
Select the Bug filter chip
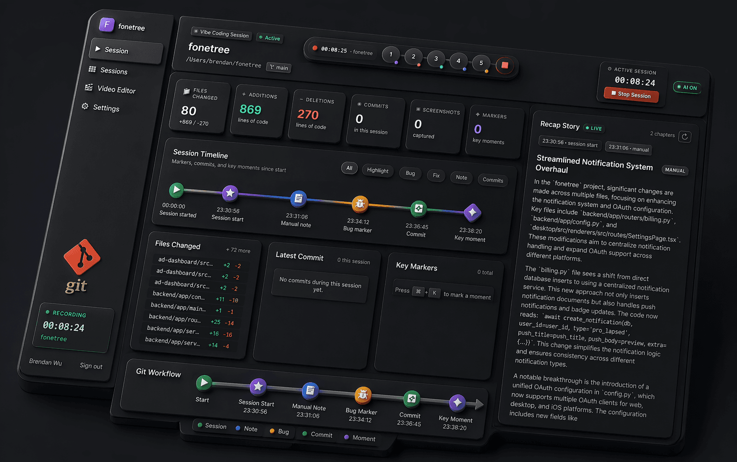[x=410, y=174]
